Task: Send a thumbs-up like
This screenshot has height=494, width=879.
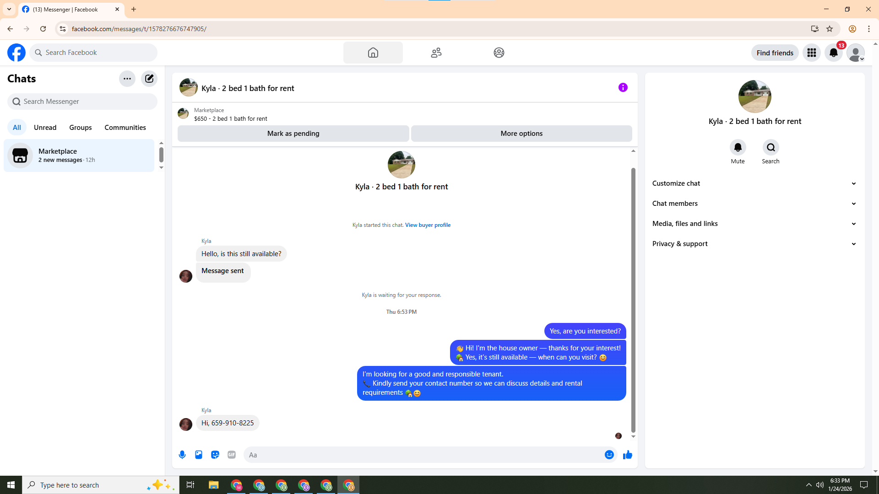Action: tap(627, 455)
